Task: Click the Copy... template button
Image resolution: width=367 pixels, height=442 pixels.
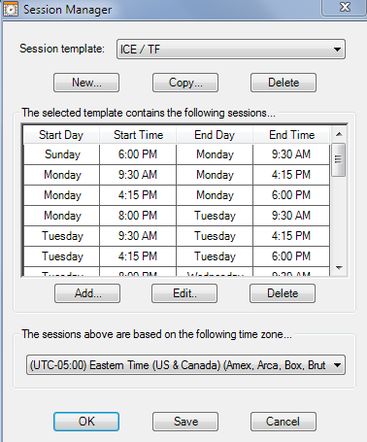Action: pos(185,83)
